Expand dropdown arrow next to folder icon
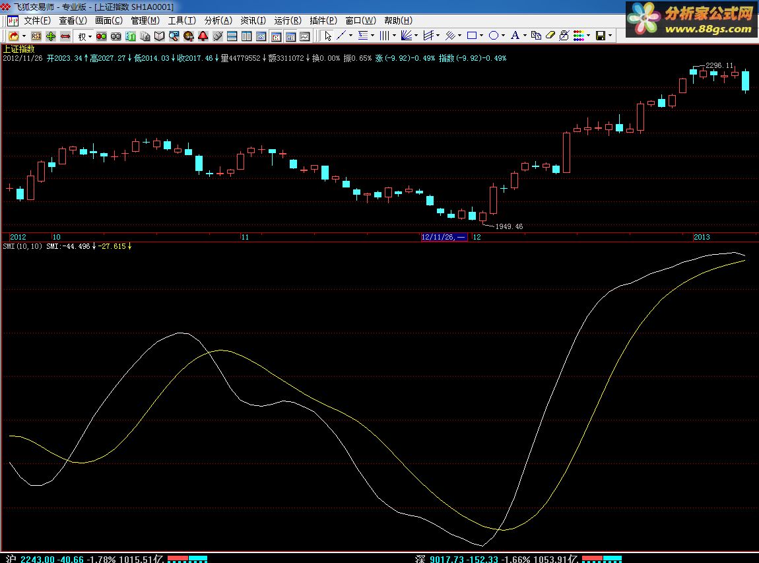Image resolution: width=759 pixels, height=563 pixels. pyautogui.click(x=24, y=36)
